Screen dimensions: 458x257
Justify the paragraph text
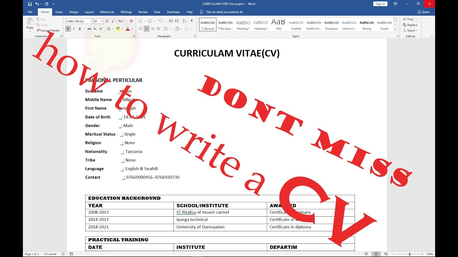pos(158,29)
